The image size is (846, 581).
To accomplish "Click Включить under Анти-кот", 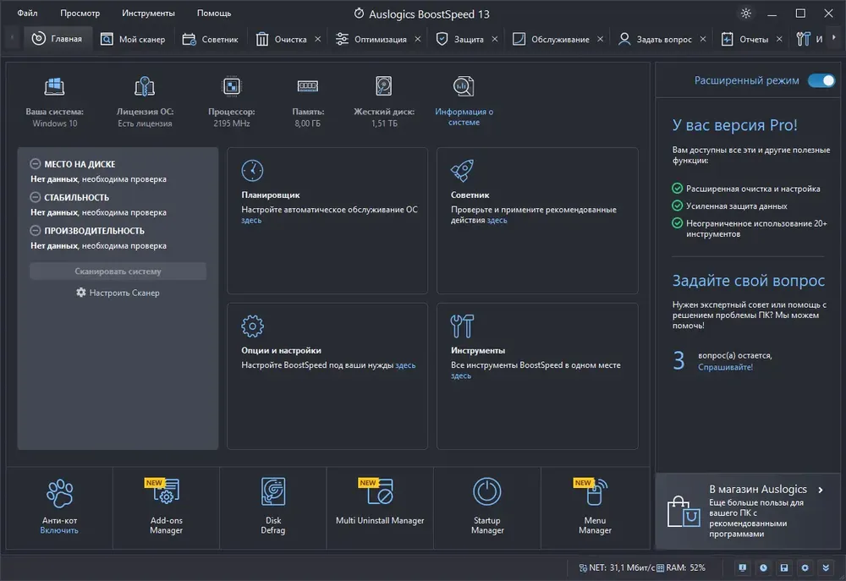I will coord(59,530).
